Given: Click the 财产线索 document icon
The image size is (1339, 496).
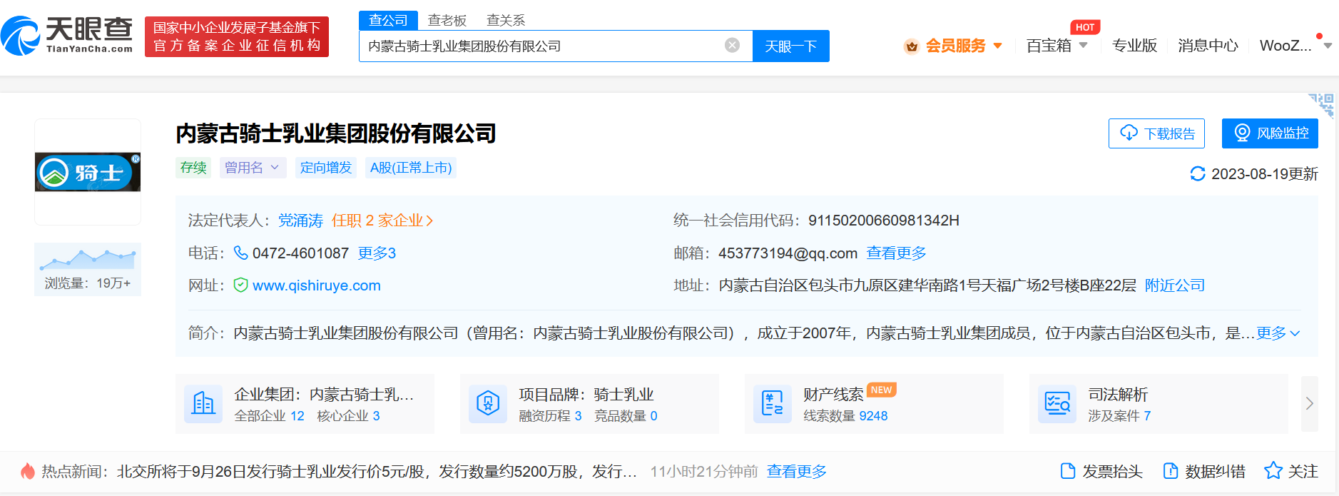Looking at the screenshot, I should point(773,404).
